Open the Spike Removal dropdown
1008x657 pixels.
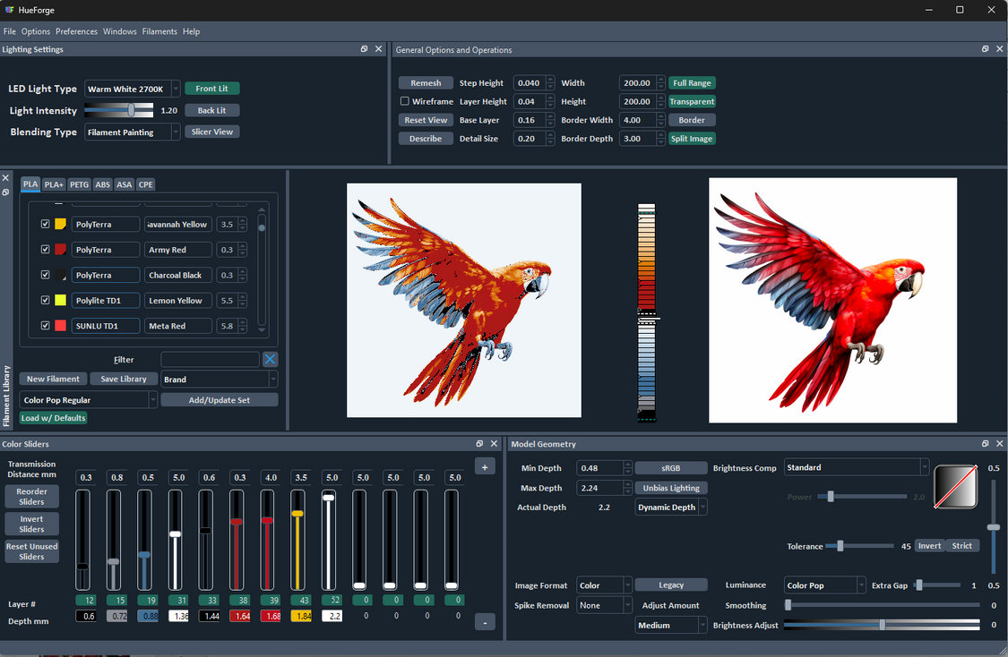[x=604, y=605]
